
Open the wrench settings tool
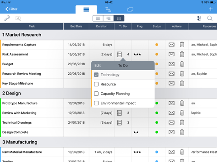coord(7,18)
